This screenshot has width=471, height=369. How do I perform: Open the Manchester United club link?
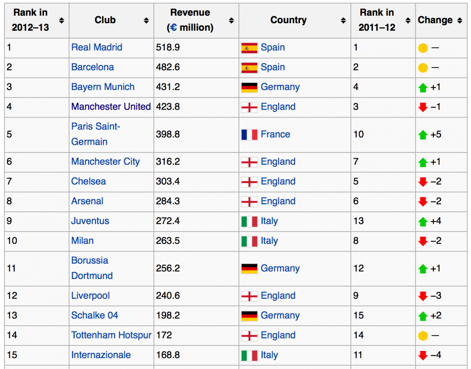coord(111,107)
